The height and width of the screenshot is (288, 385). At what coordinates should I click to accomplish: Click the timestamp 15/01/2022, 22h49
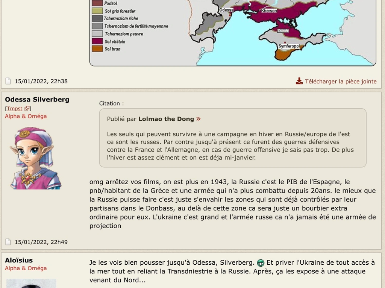point(41,242)
